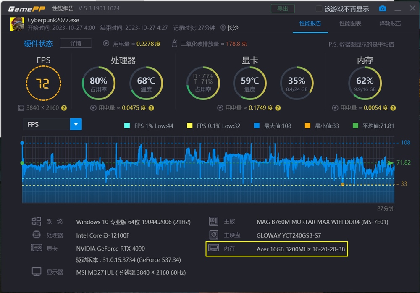Click the power usage icon beside 0.2278 度
This screenshot has height=293, width=420.
106,43
